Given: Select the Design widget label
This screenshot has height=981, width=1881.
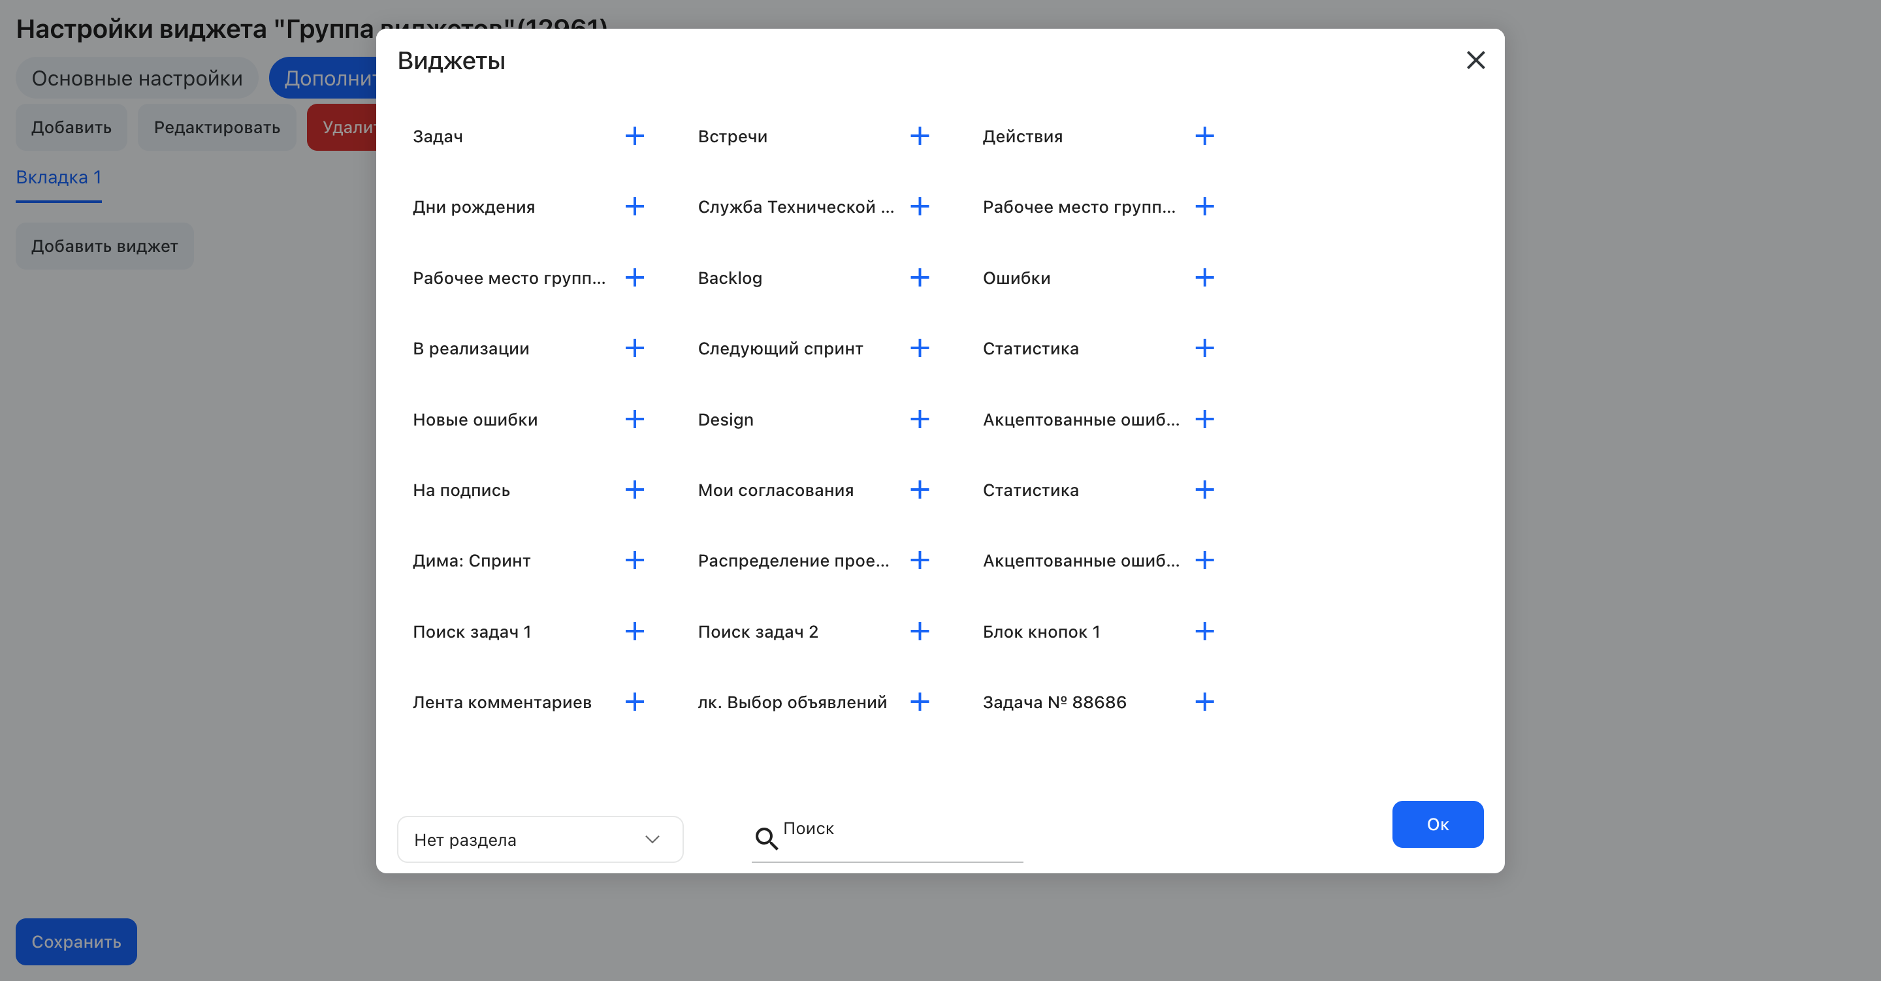Looking at the screenshot, I should 725,420.
